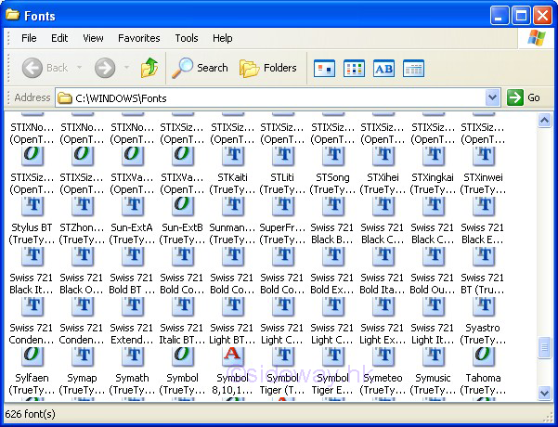Image resolution: width=558 pixels, height=427 pixels.
Task: Click the vertical scrollbar down arrow
Action: pyautogui.click(x=545, y=394)
